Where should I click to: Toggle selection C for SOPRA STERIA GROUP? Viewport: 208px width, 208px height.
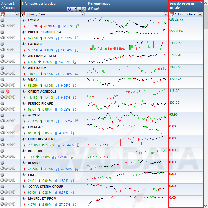click(10, 192)
